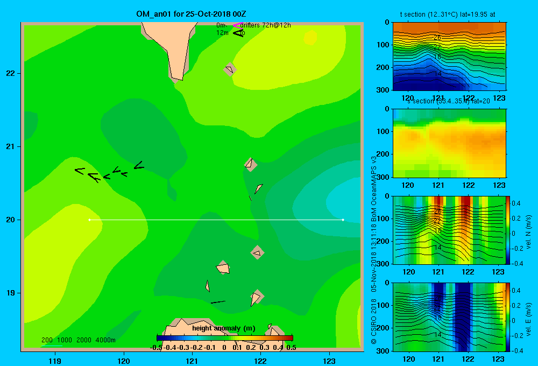
Task: Click the height anomaly color bar
Action: 225,338
